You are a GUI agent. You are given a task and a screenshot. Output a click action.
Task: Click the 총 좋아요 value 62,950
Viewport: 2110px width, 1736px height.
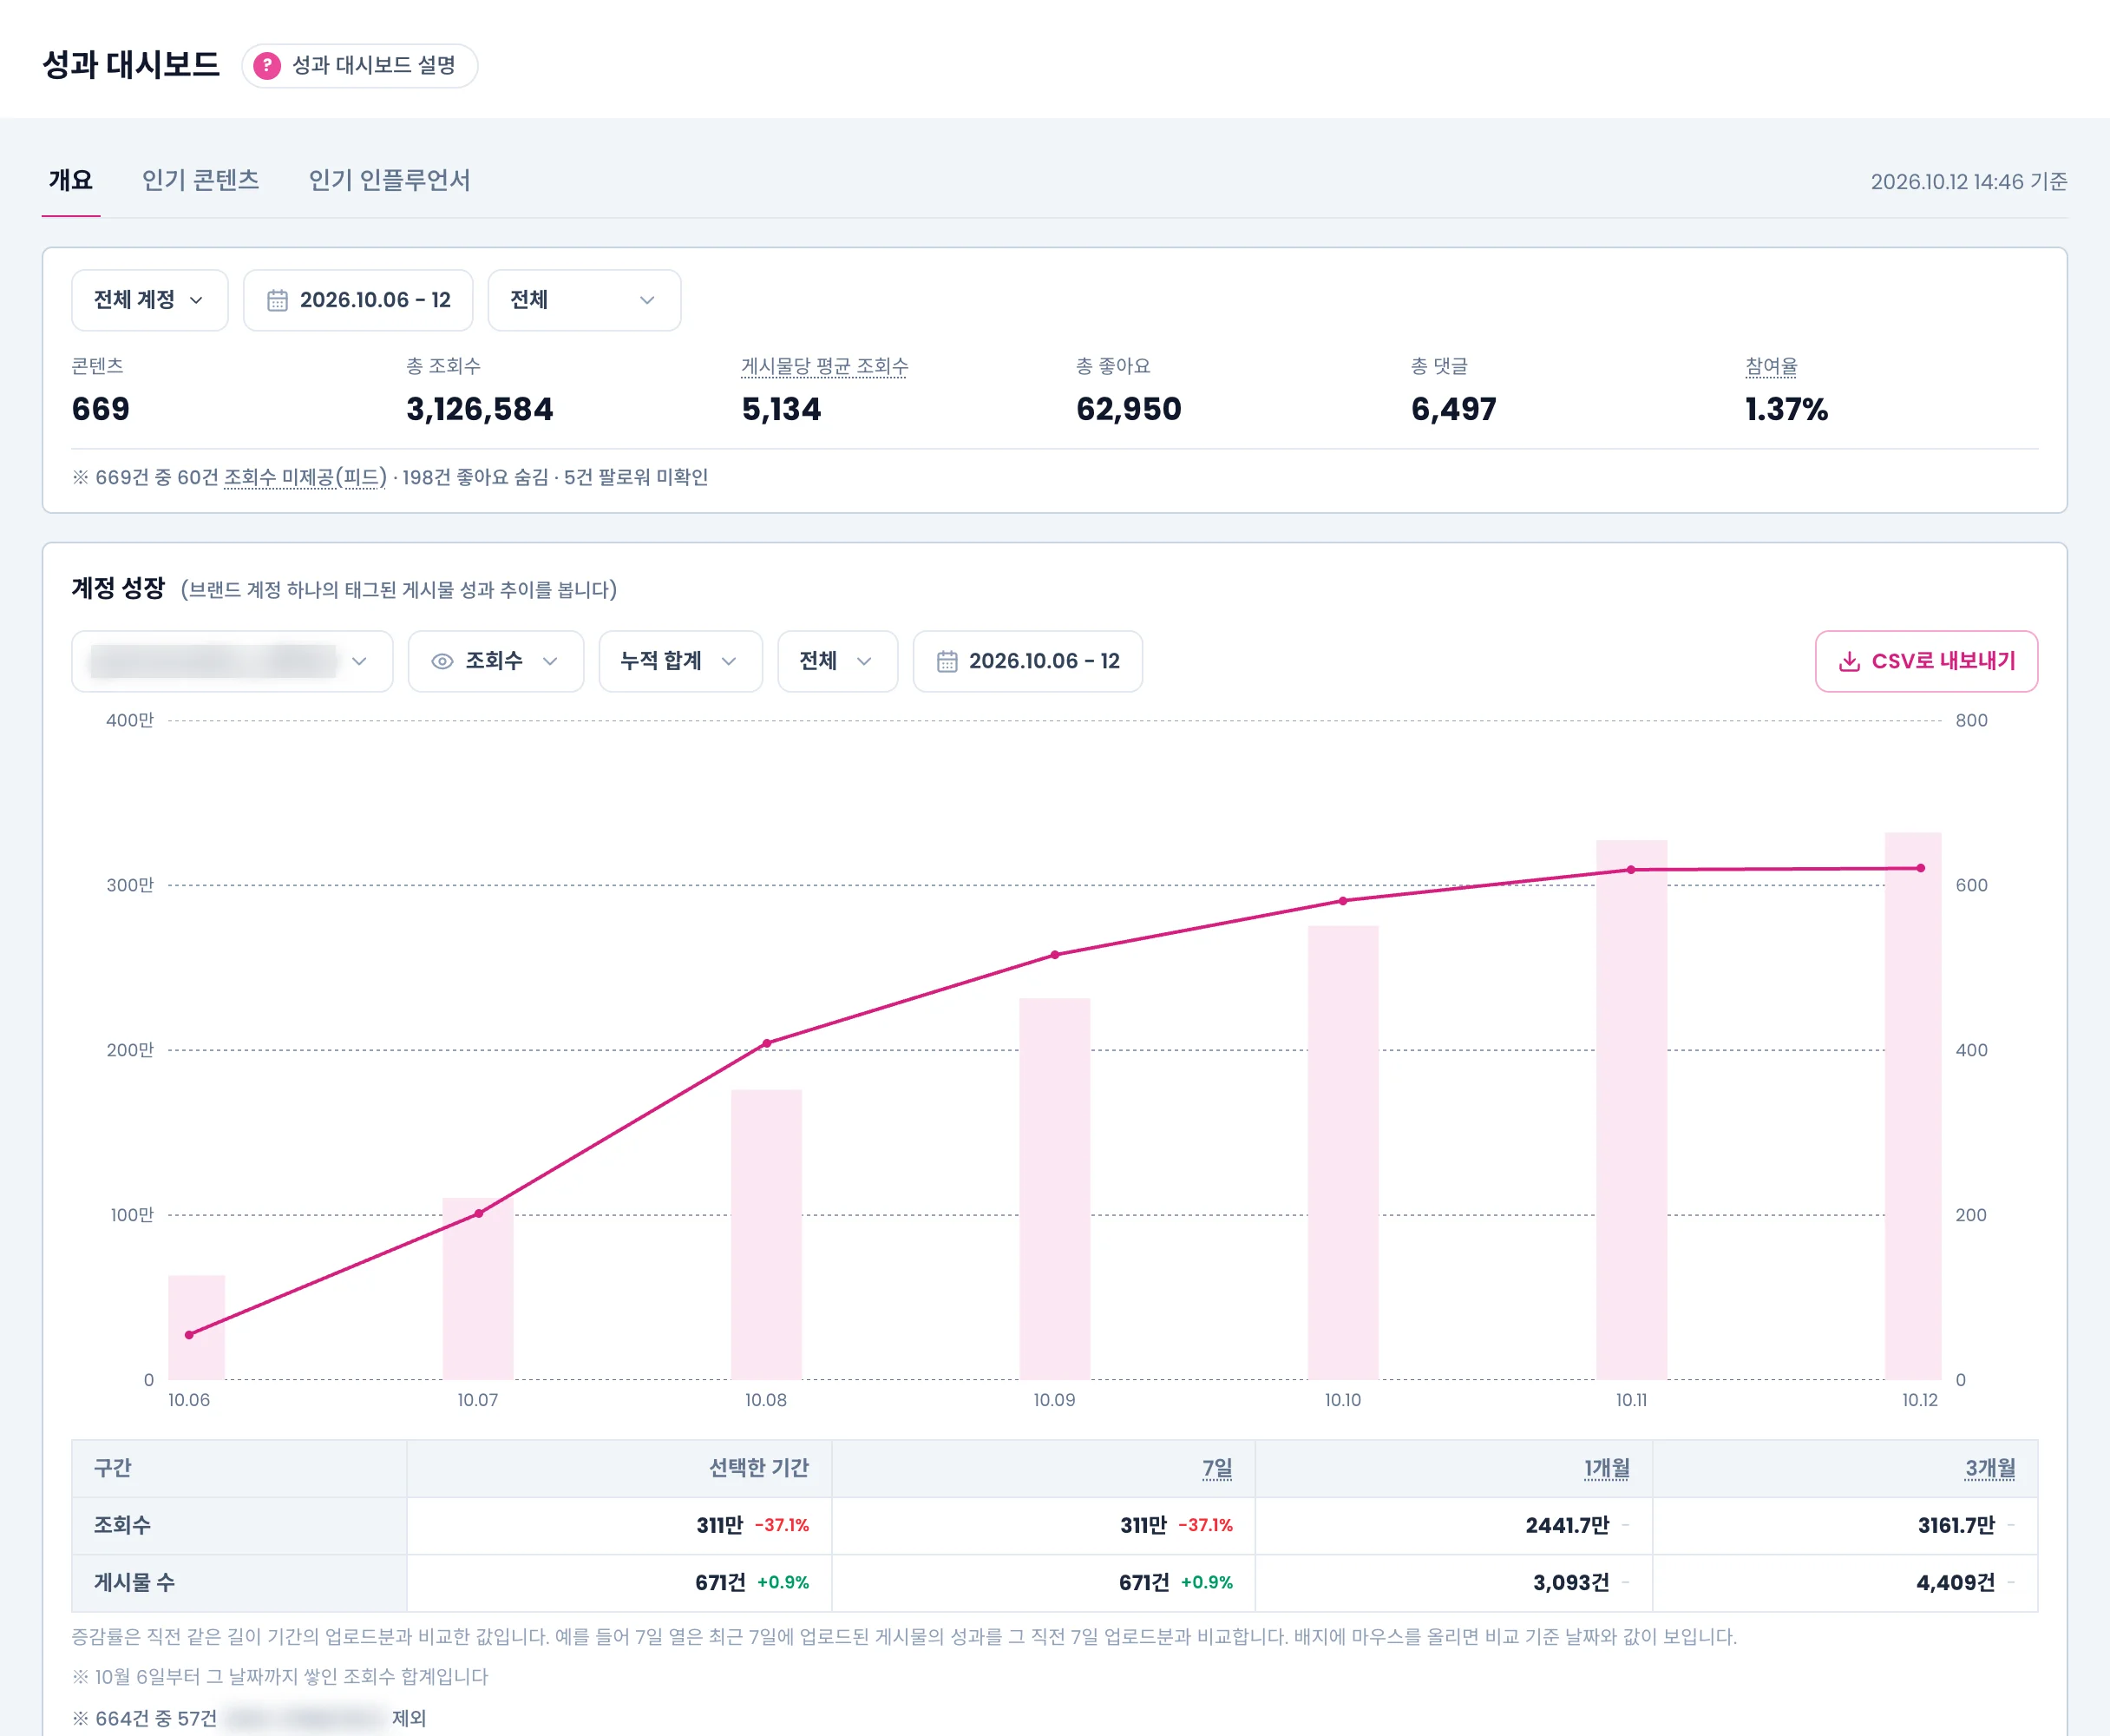click(x=1129, y=409)
